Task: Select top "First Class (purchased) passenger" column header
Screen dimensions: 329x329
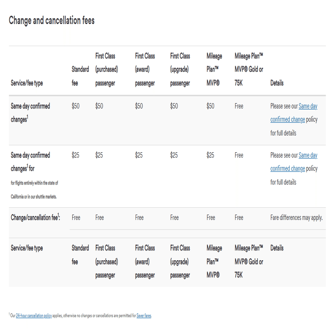Action: point(106,70)
